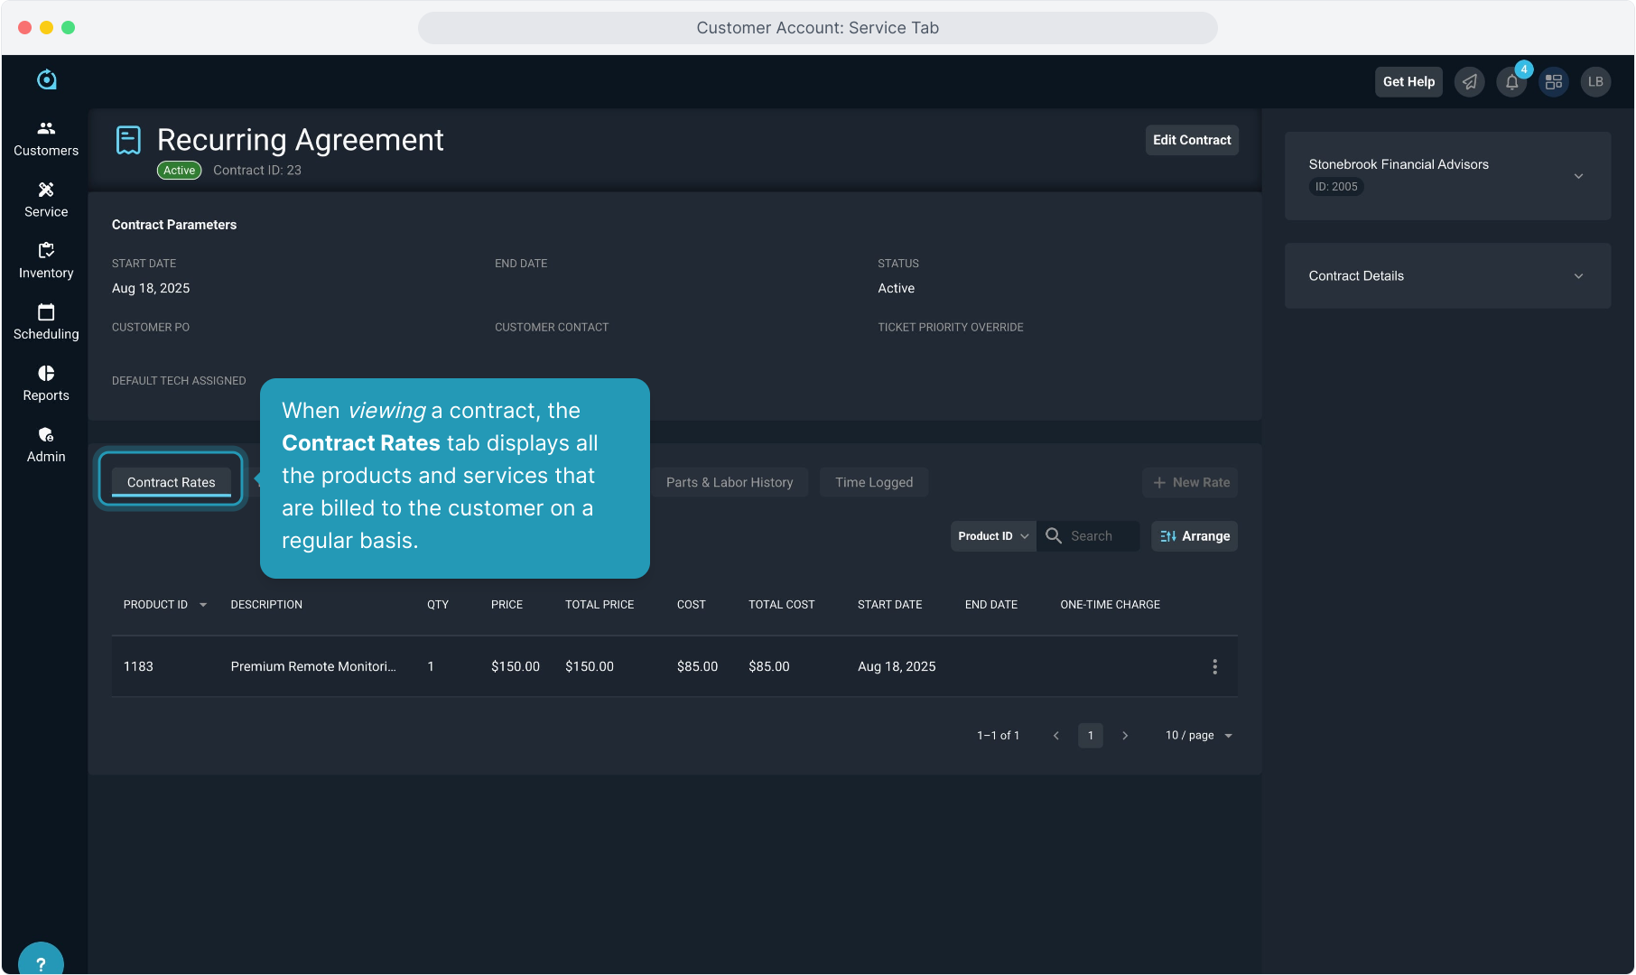The height and width of the screenshot is (975, 1636).
Task: Open row actions menu for product 1183
Action: coord(1214,666)
